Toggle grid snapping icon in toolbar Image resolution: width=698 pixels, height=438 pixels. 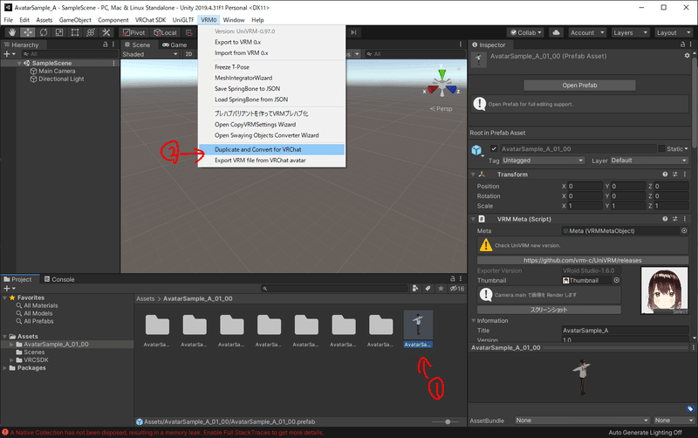[189, 32]
